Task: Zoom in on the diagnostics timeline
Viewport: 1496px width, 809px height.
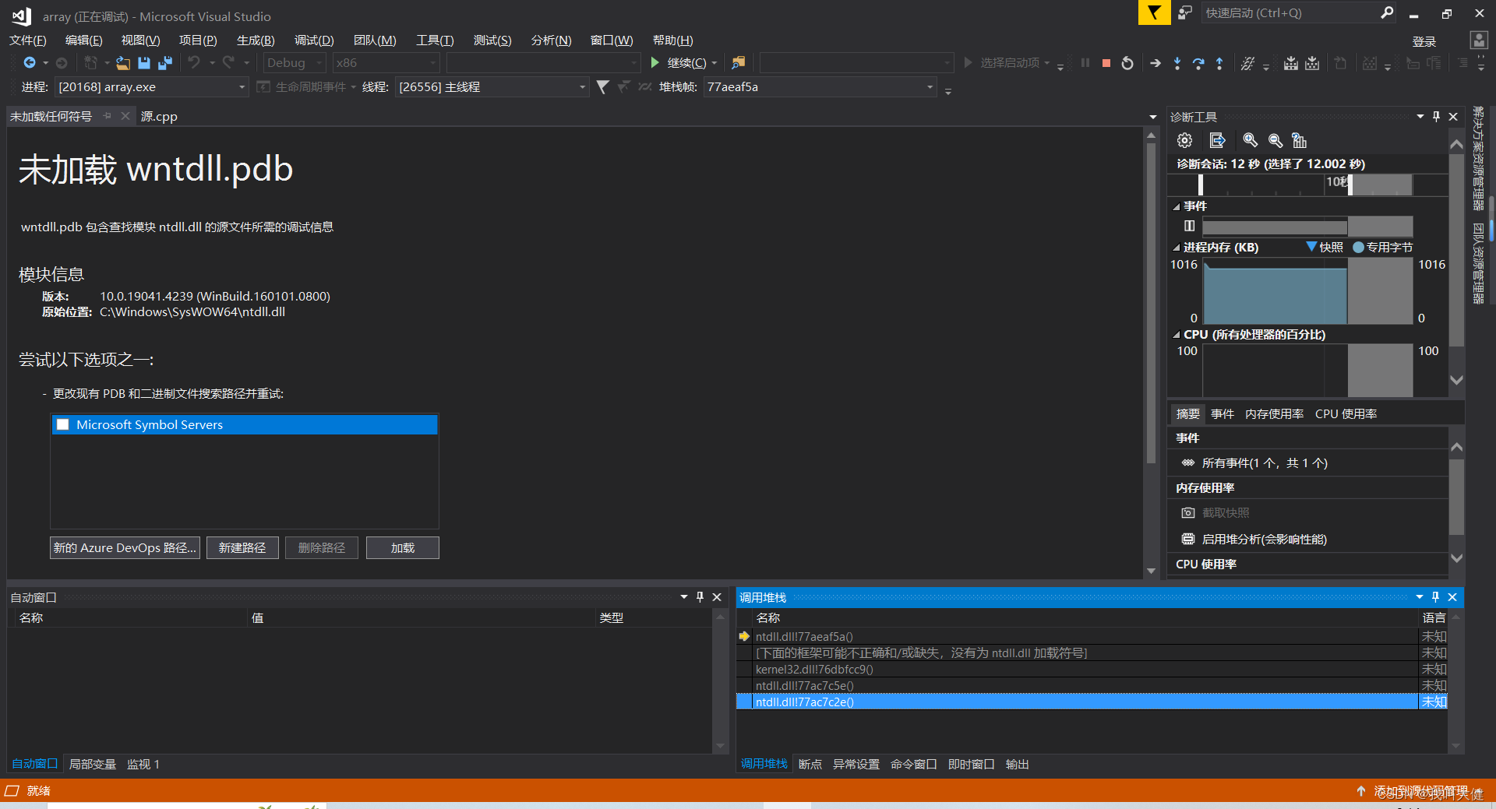Action: tap(1250, 140)
